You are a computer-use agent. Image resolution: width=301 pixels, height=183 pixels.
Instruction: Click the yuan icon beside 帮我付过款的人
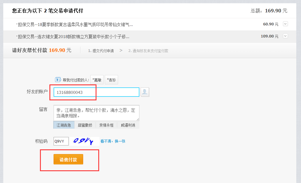click(x=58, y=80)
